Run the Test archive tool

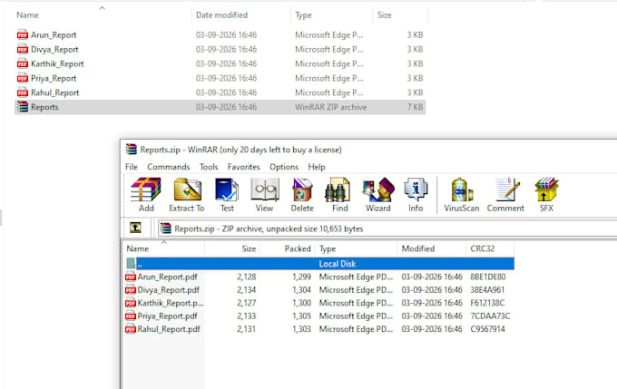coord(227,195)
